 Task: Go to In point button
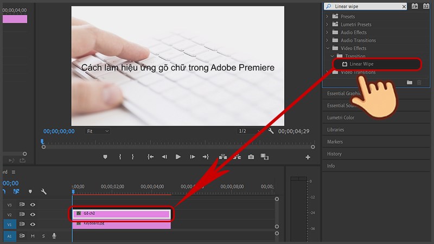point(150,157)
